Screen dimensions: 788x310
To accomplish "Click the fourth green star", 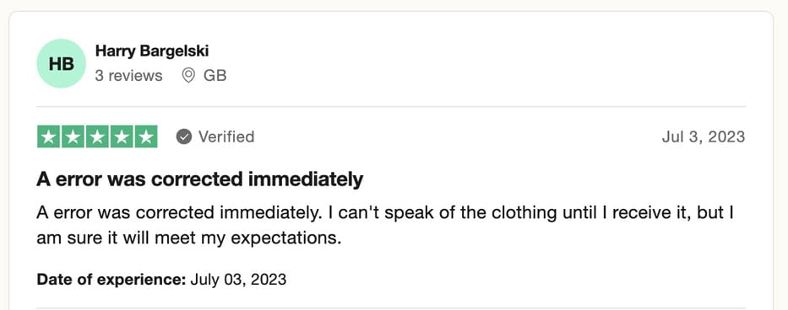I will 122,136.
